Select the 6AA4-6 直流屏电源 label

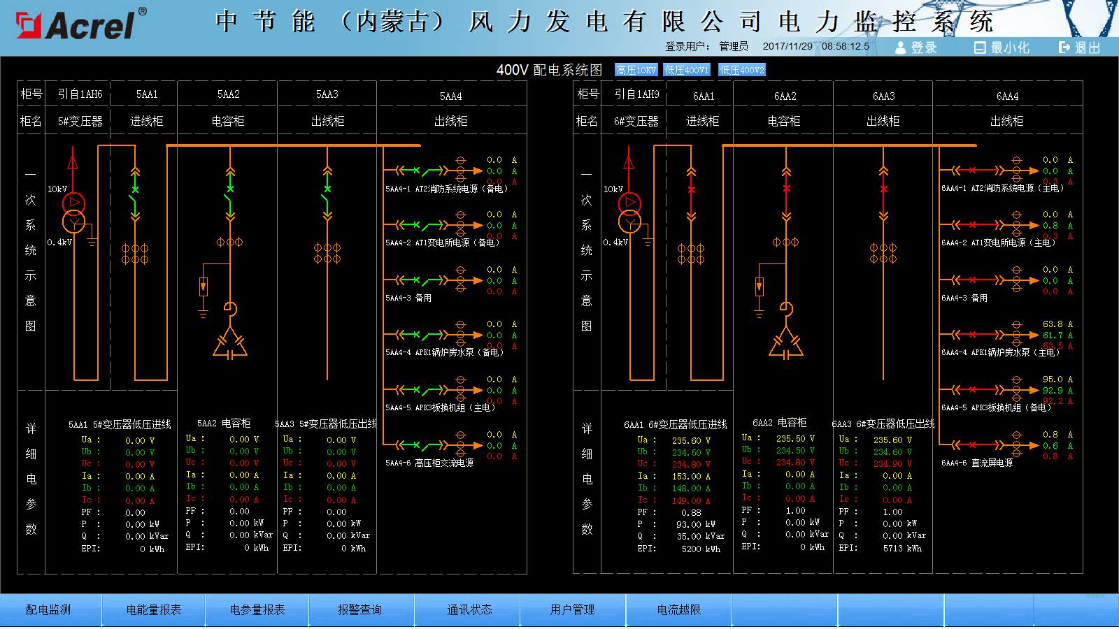(x=977, y=463)
